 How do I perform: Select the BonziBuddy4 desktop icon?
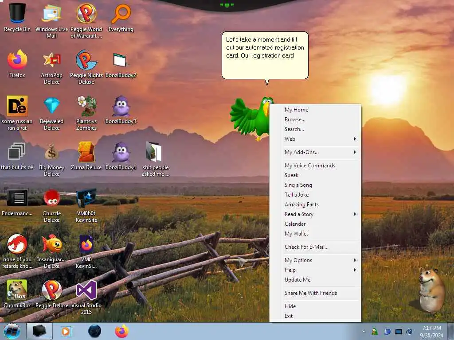click(x=121, y=155)
